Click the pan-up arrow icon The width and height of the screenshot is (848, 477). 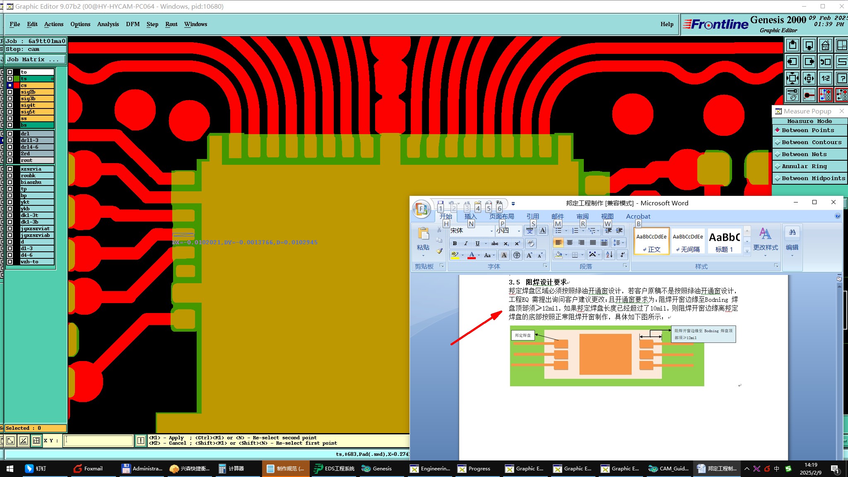click(793, 45)
